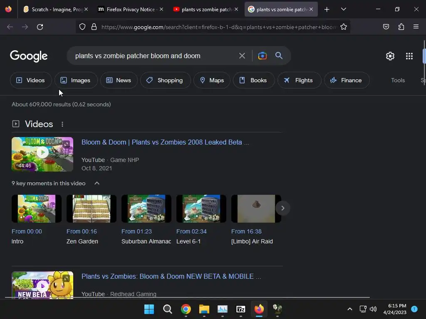Open Google quick settings gear
Image resolution: width=426 pixels, height=319 pixels.
390,56
